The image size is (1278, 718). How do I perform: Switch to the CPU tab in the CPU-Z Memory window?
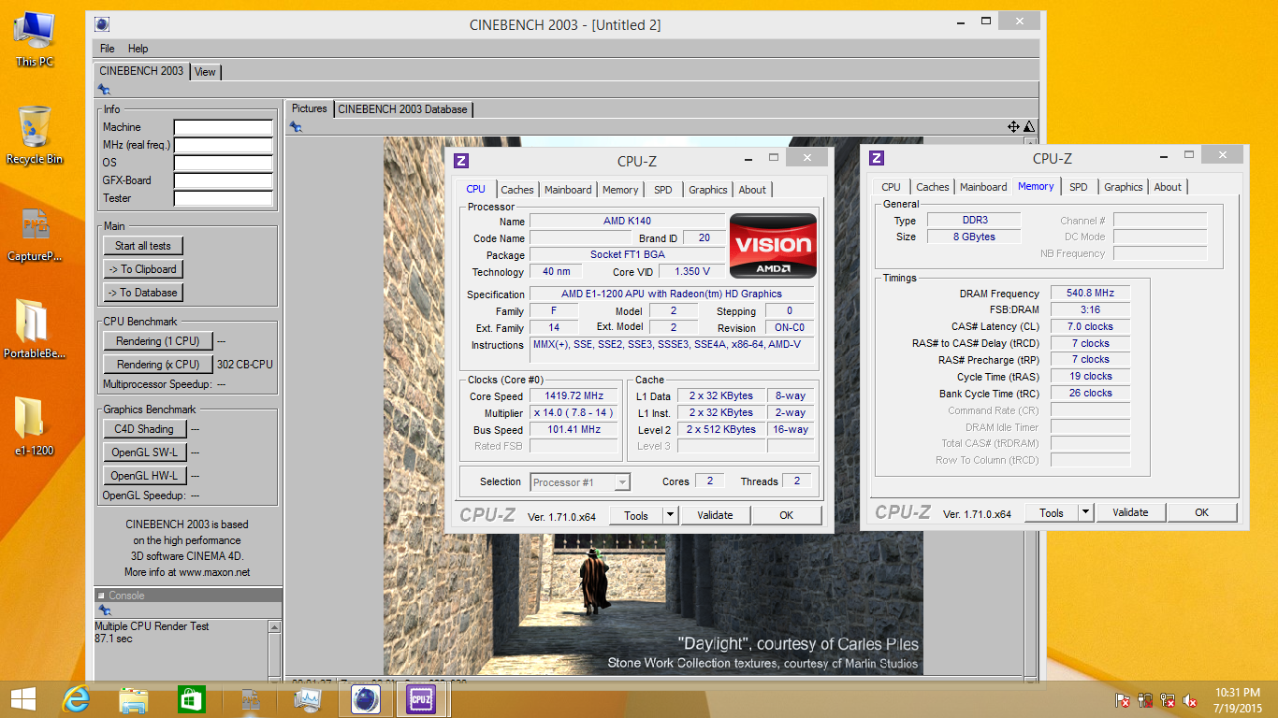click(x=891, y=187)
